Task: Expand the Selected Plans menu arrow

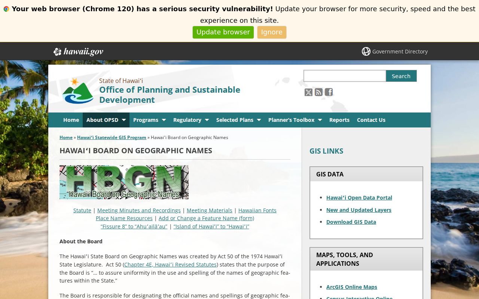Action: click(259, 120)
